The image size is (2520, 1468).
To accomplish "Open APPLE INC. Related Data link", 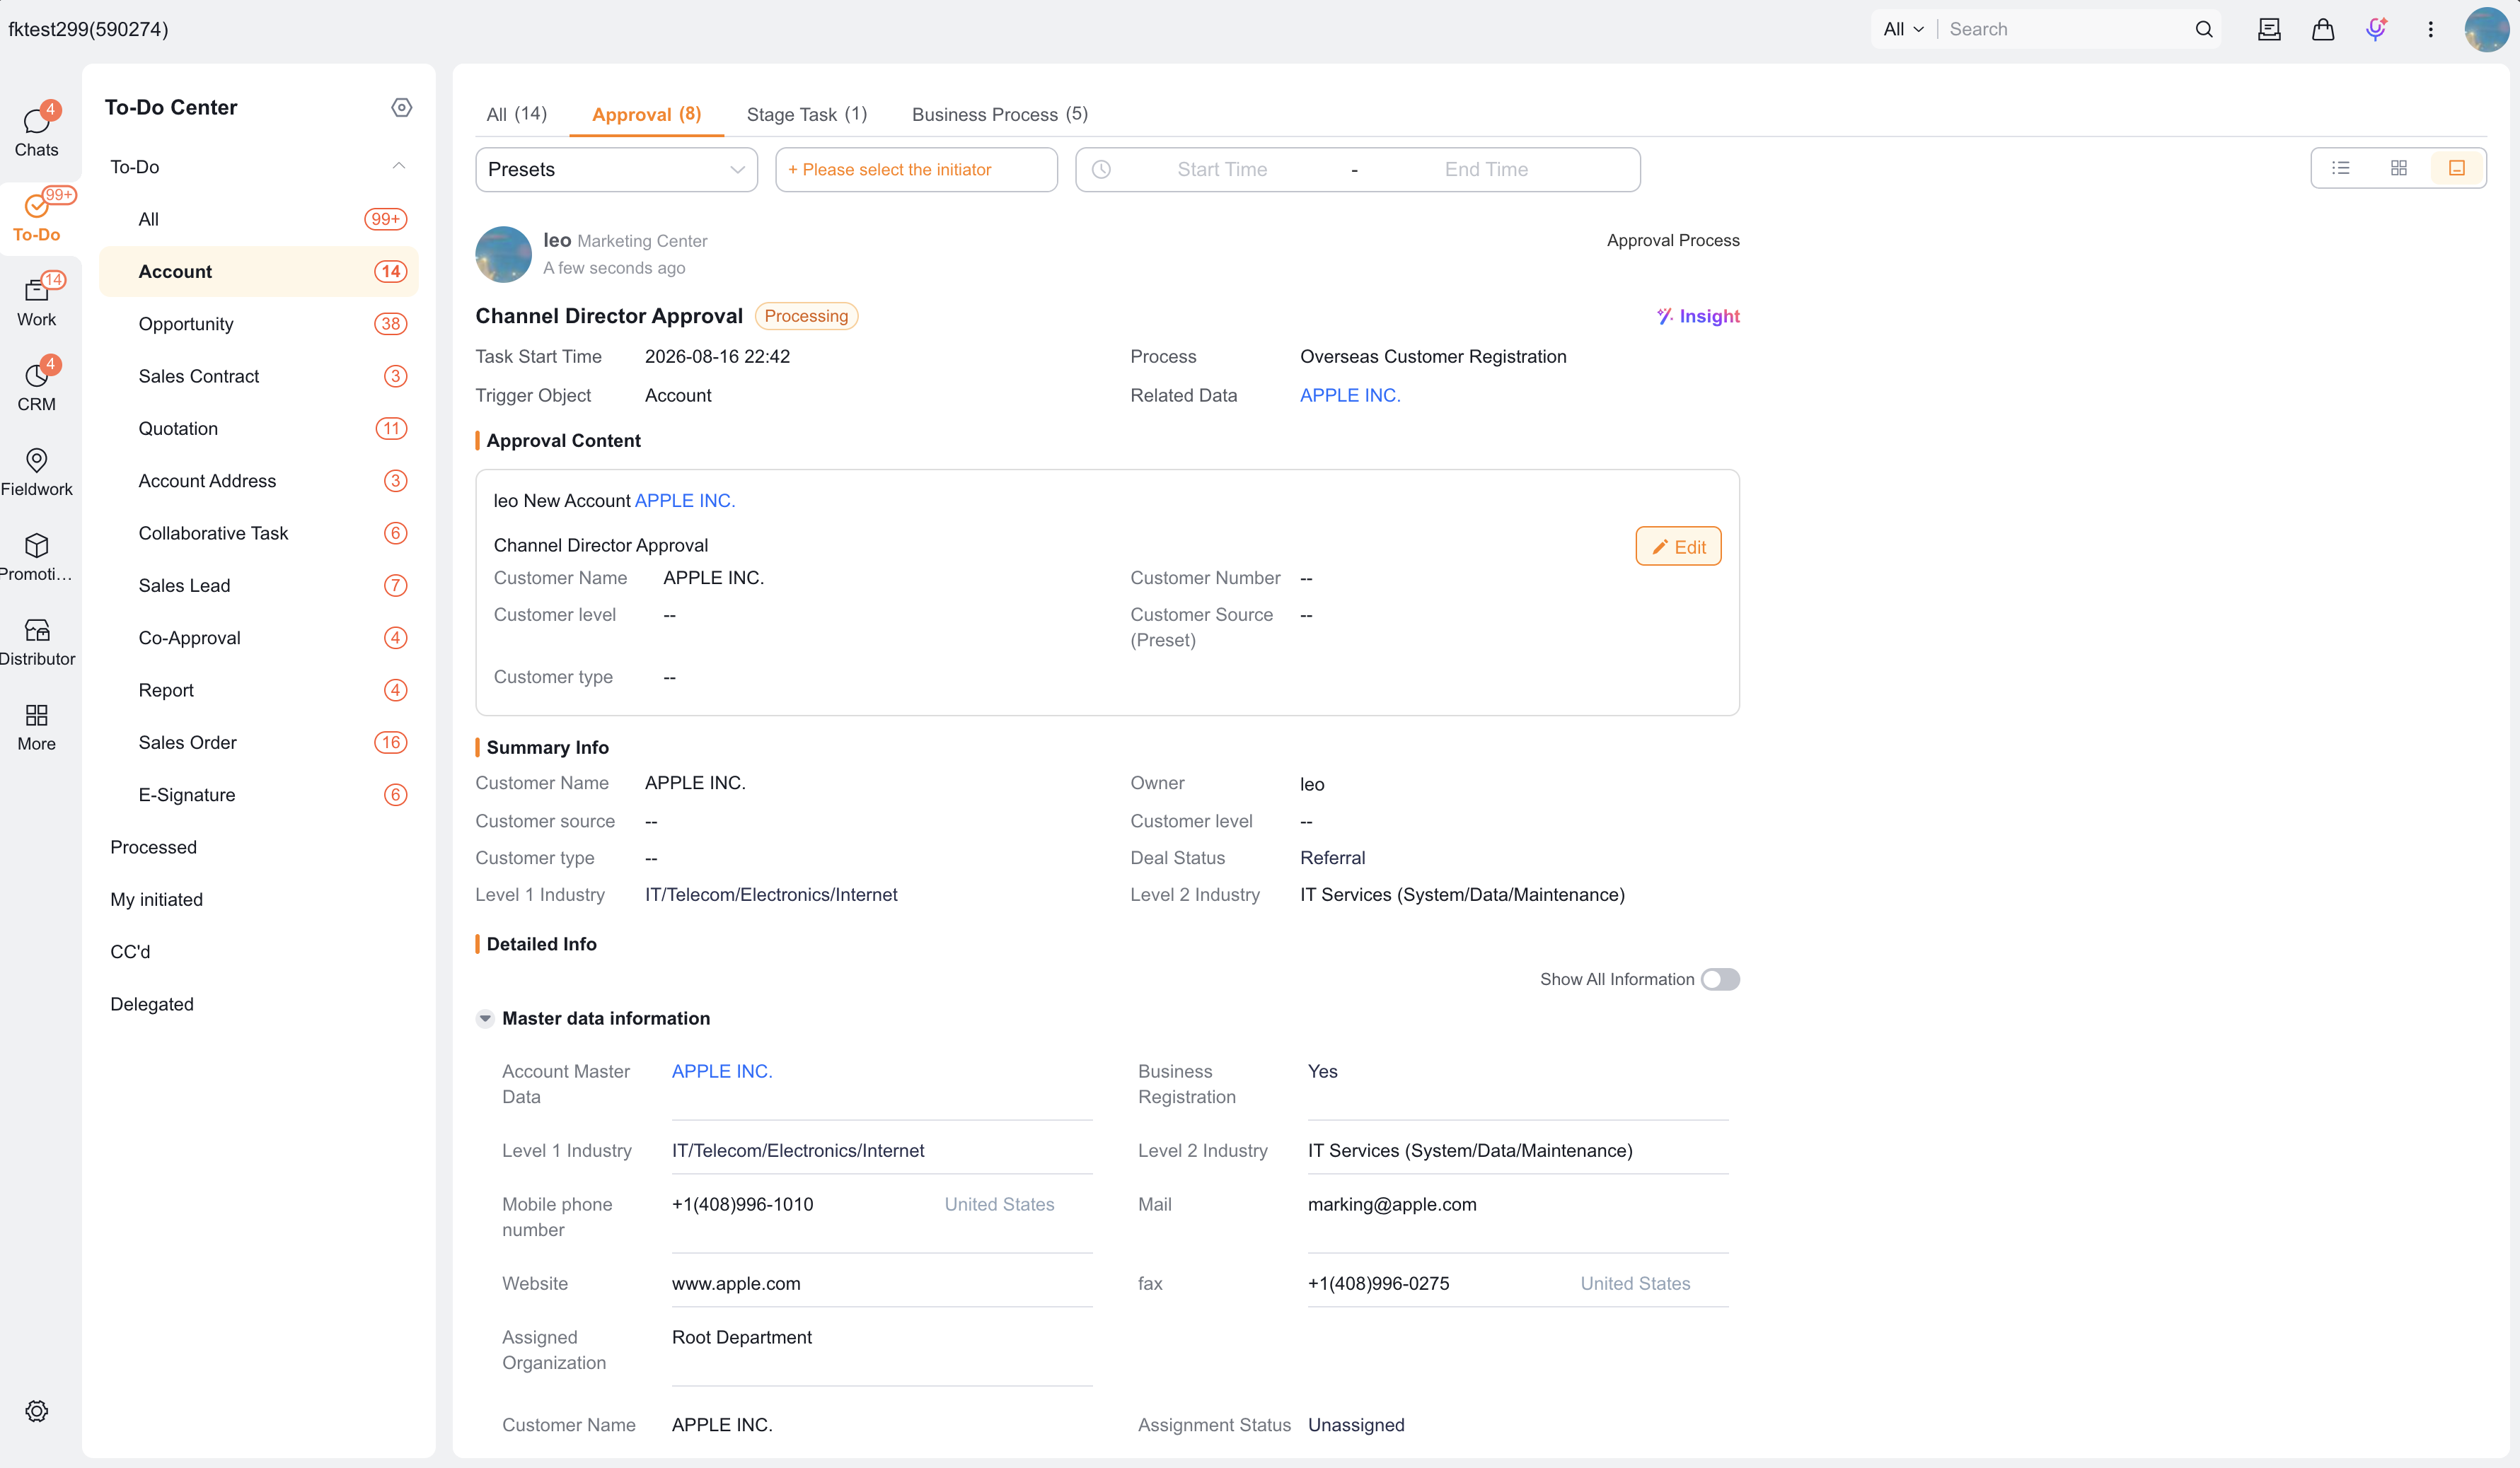I will click(1350, 395).
